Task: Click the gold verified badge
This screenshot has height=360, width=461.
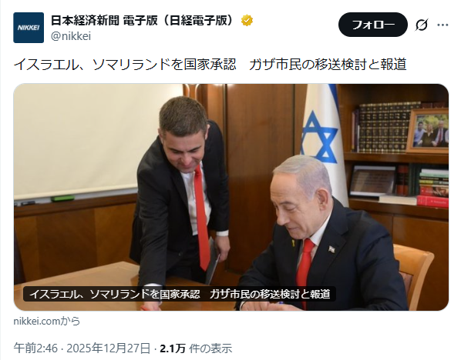Action: (247, 21)
